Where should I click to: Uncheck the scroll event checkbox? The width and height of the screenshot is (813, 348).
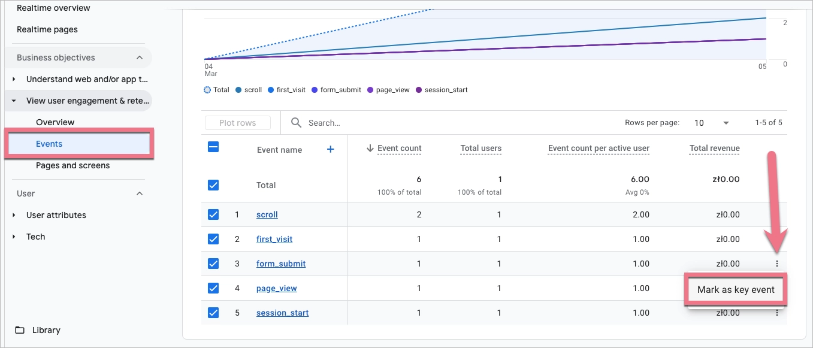[213, 214]
